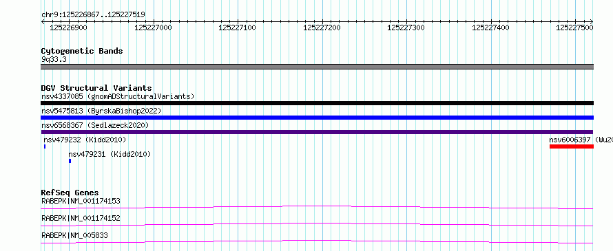
Task: Click ruler tick label 125227400
Action: tap(490, 28)
